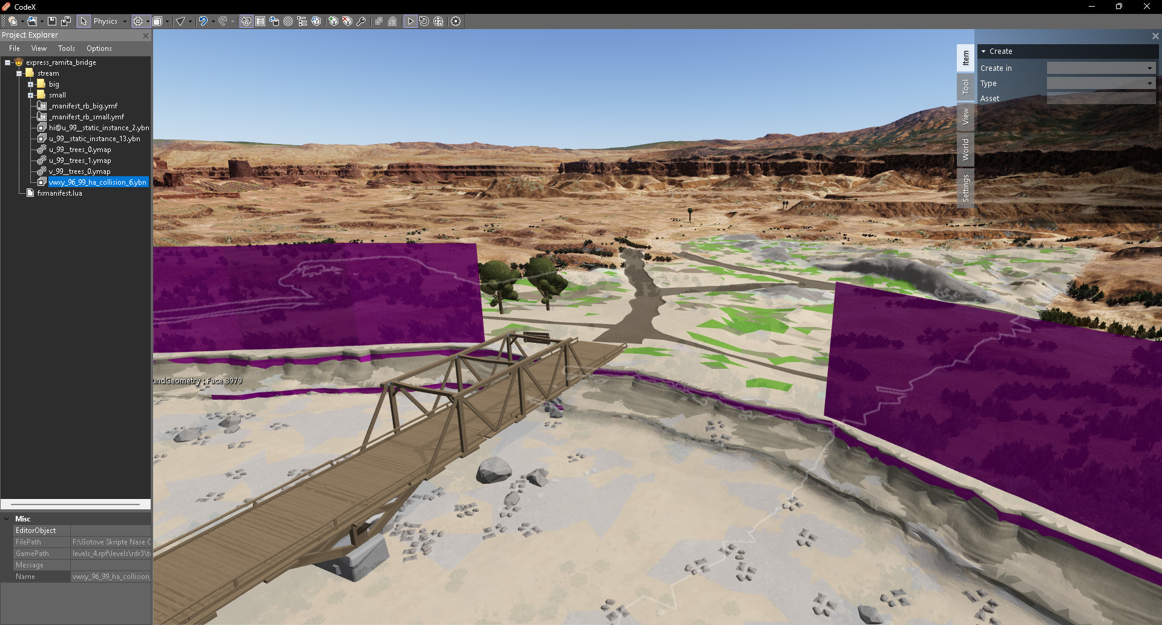
Task: Click the Save floppy disk icon
Action: (x=52, y=21)
